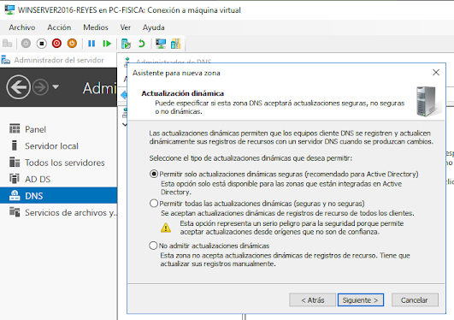This screenshot has width=454, height=320.
Task: Select Panel in the sidebar
Action: [58, 129]
